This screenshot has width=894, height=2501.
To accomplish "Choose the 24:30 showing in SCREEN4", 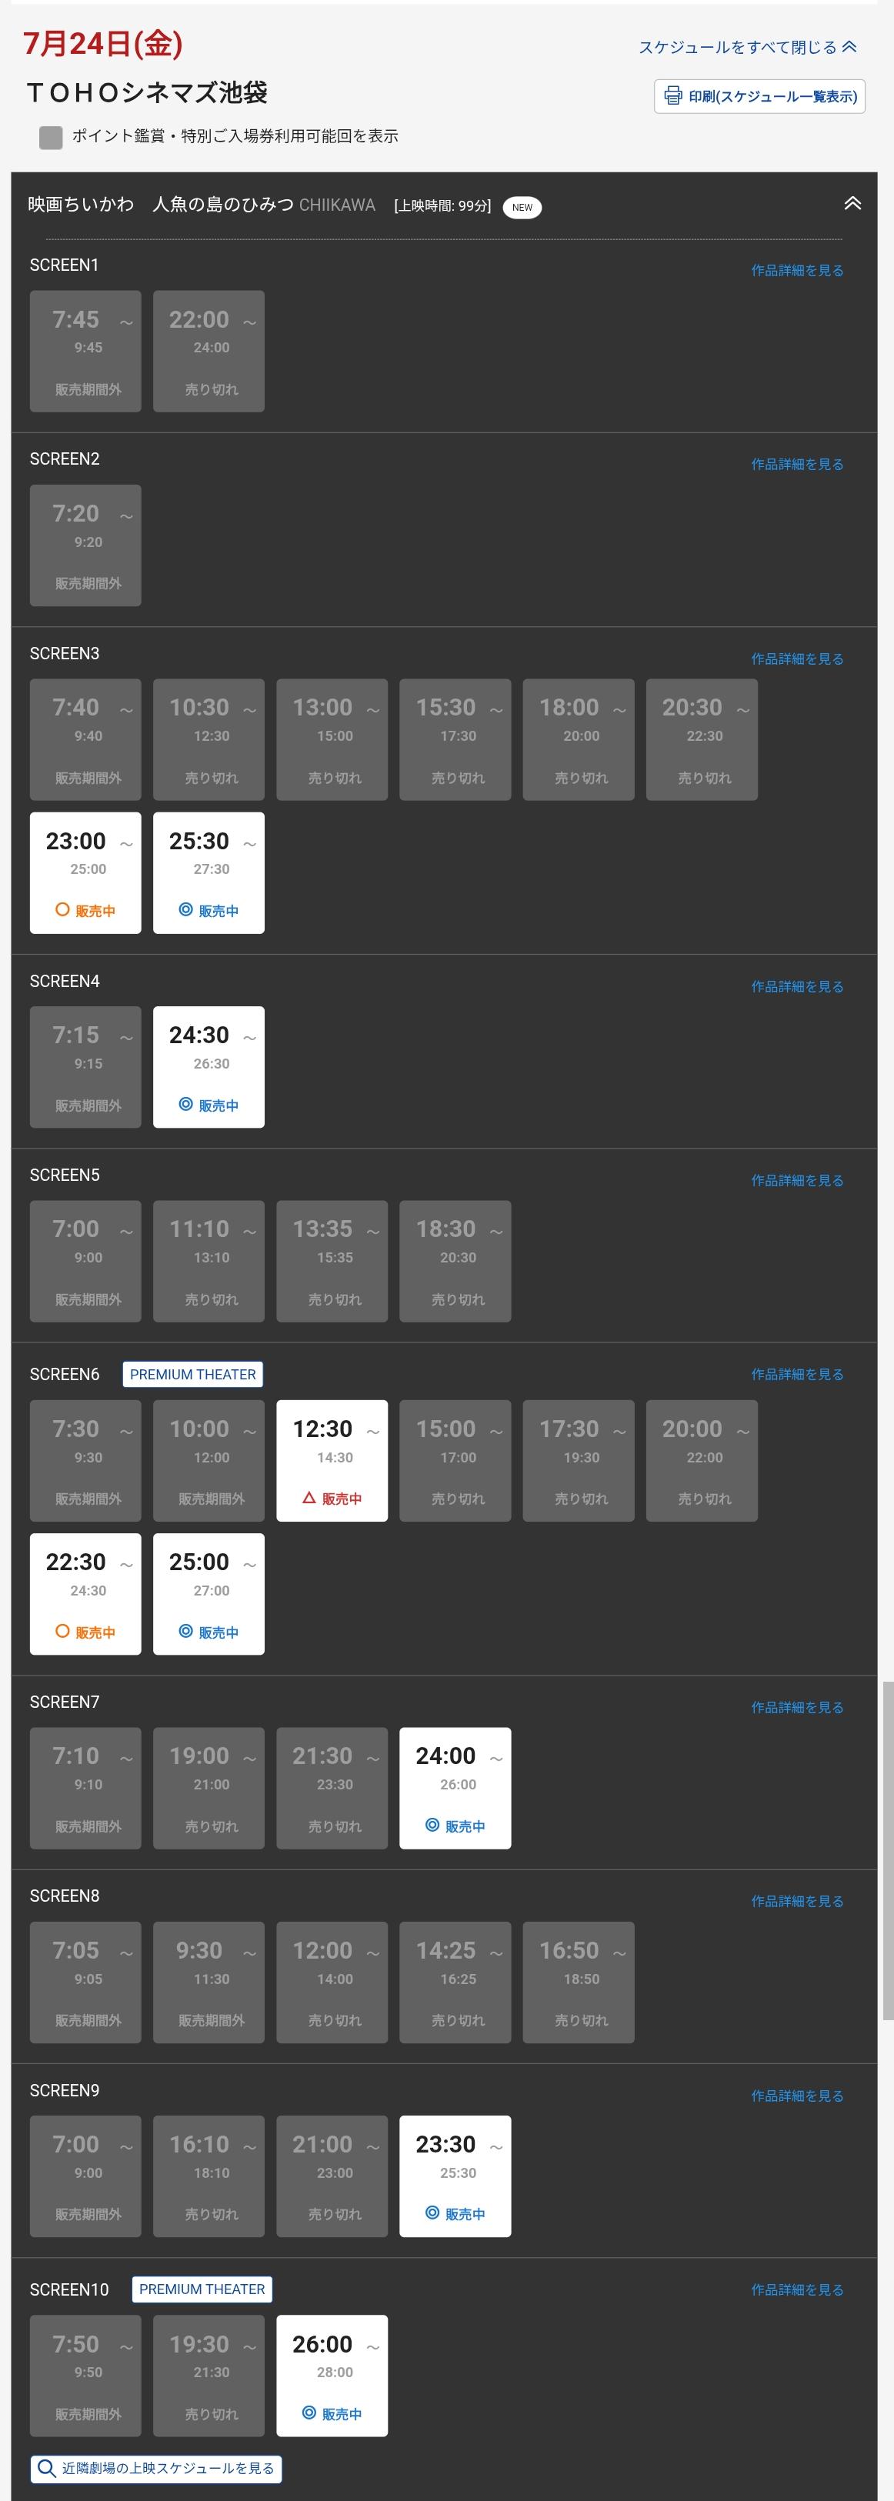I will (x=208, y=1067).
